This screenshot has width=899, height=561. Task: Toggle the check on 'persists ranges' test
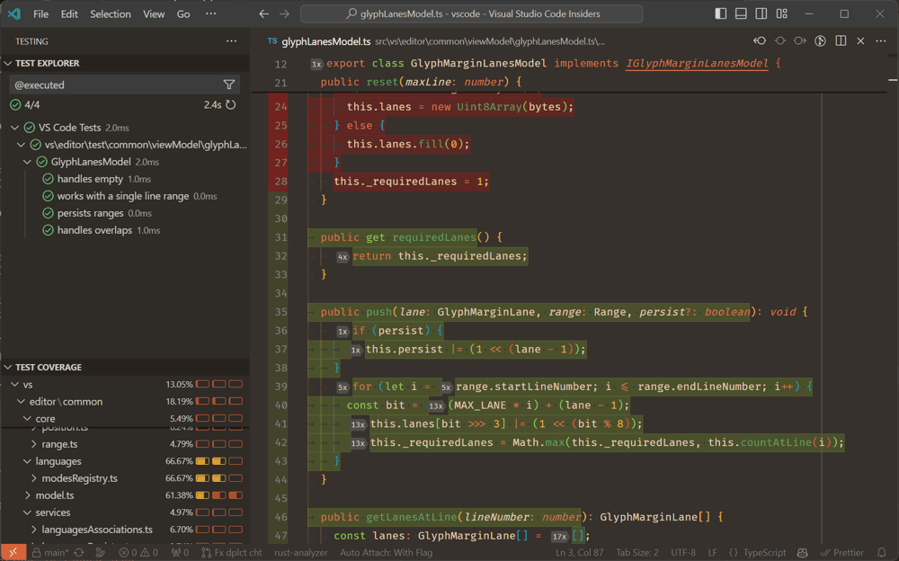pyautogui.click(x=48, y=213)
